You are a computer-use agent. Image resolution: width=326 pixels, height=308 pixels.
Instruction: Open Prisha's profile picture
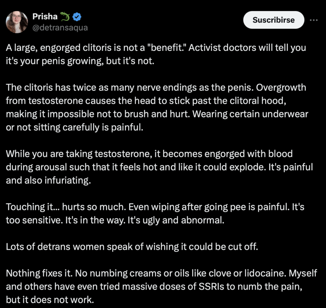coord(17,22)
